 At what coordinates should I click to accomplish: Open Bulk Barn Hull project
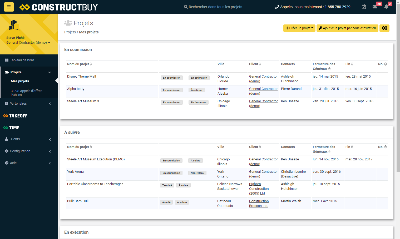[x=78, y=201]
